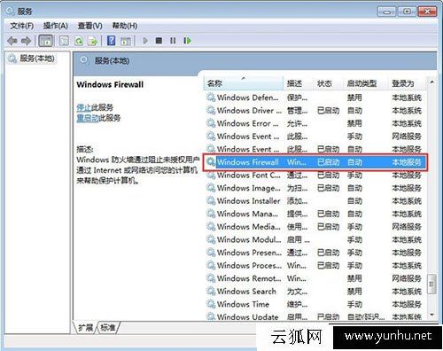
Task: Select the Windows Modul... service row
Action: [x=315, y=240]
